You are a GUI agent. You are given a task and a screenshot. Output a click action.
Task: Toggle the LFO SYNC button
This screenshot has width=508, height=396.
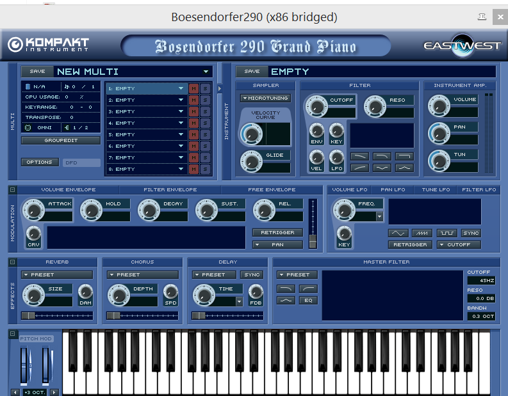(471, 233)
